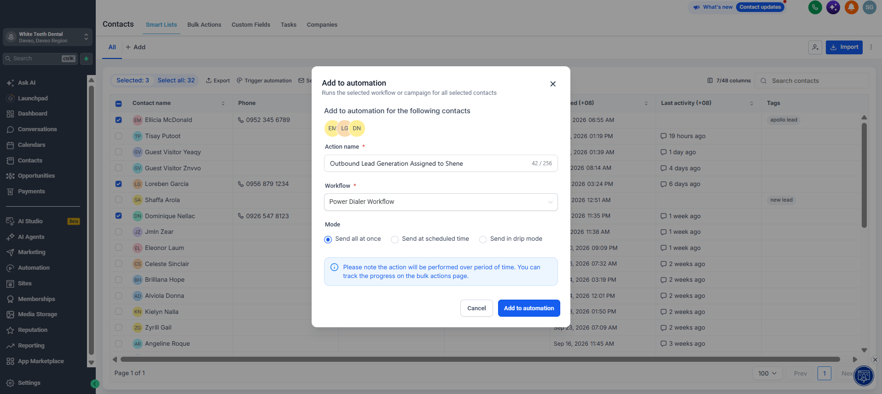Image resolution: width=882 pixels, height=394 pixels.
Task: Open the purple AI sparkle icon
Action: point(833,7)
